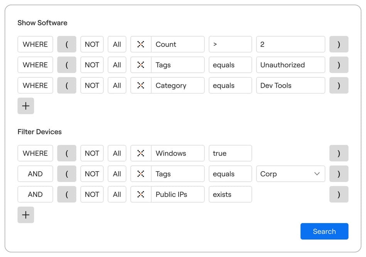The height and width of the screenshot is (257, 366).
Task: Click the variable icon beside Public IPs
Action: tap(140, 194)
